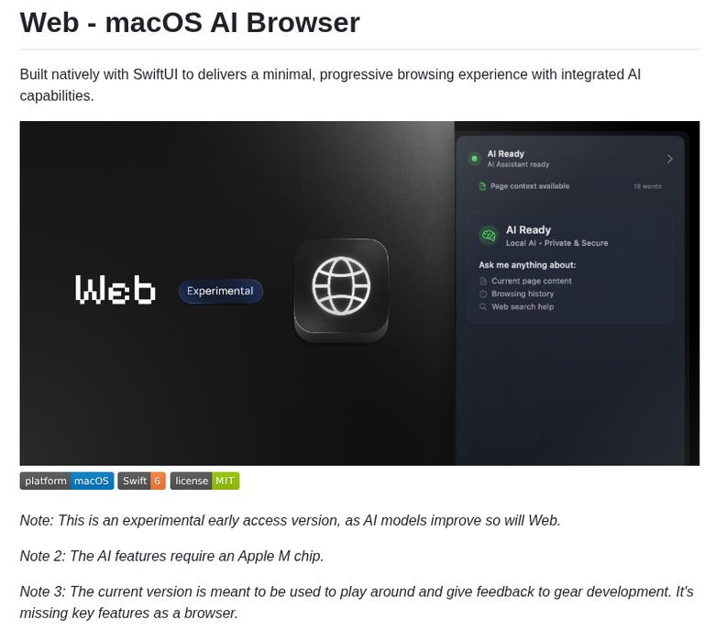Image resolution: width=716 pixels, height=642 pixels.
Task: Click the platform macOS badge
Action: (x=67, y=481)
